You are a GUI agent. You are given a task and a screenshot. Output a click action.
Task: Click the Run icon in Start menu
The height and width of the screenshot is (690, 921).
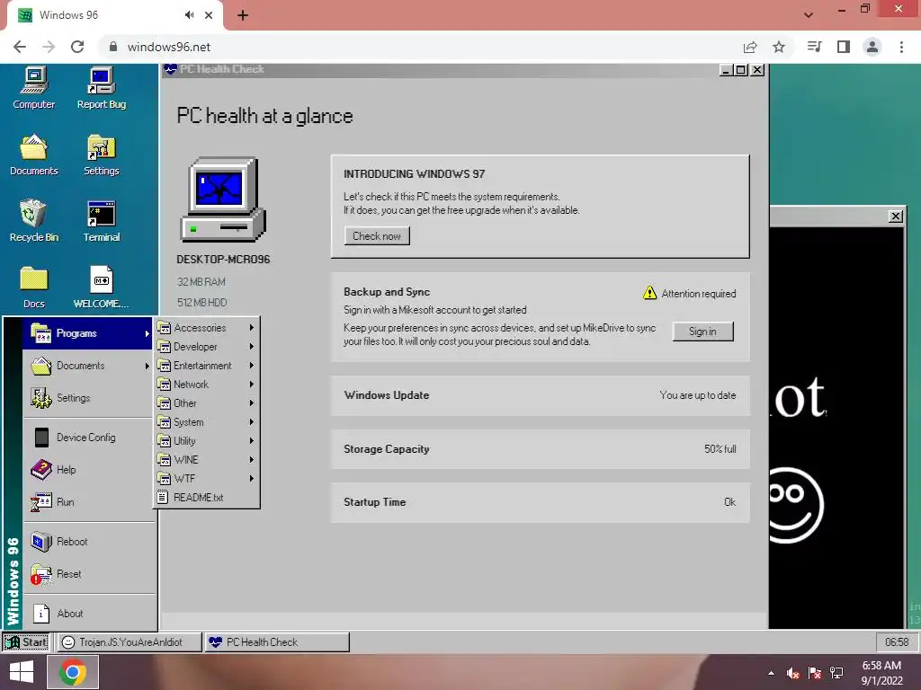tap(41, 502)
